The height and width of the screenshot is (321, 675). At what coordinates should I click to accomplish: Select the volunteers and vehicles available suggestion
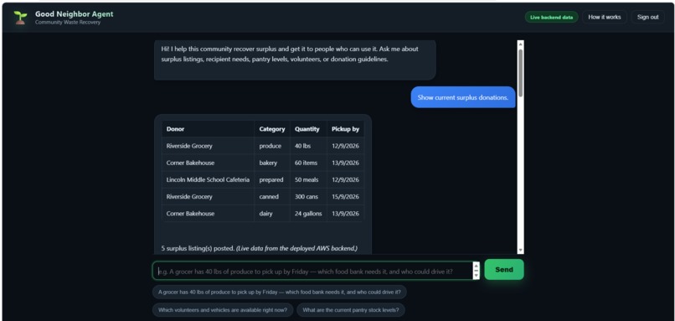(223, 310)
